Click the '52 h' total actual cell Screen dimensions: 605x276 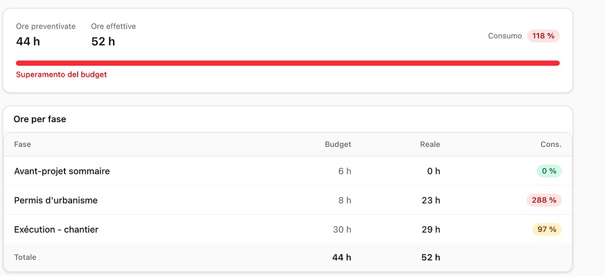[x=431, y=257]
